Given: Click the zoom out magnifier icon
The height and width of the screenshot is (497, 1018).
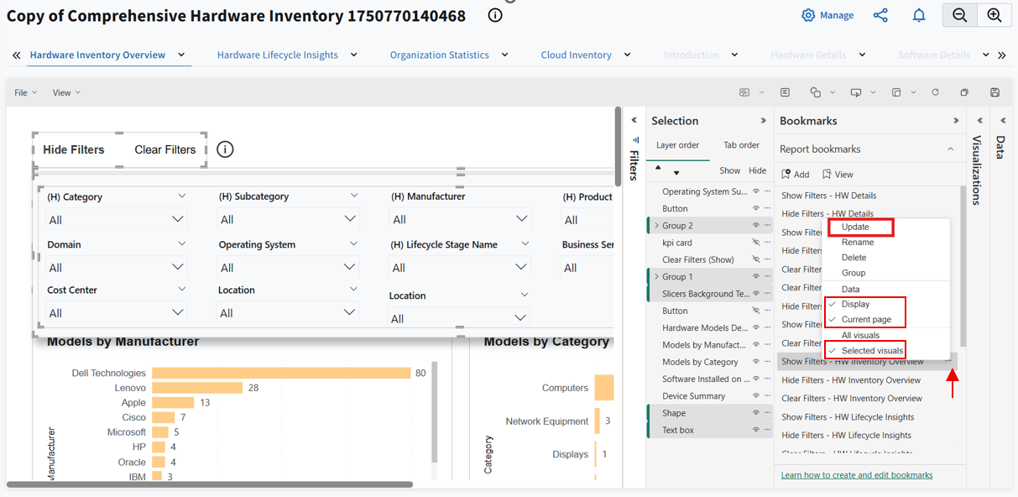Looking at the screenshot, I should (959, 15).
